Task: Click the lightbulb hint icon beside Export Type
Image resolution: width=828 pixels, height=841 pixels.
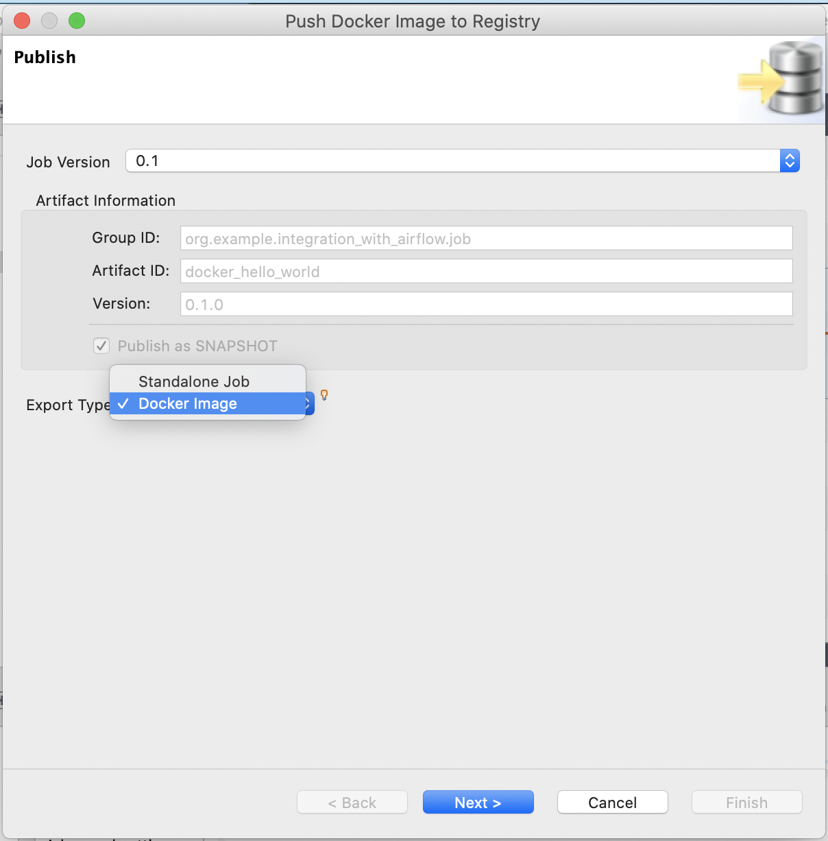Action: click(324, 395)
